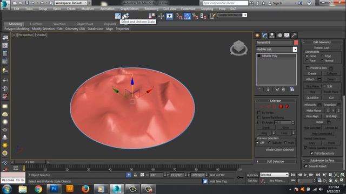The image size is (346, 194).
Task: Select the Normal constraint radio button
Action: tap(322, 60)
